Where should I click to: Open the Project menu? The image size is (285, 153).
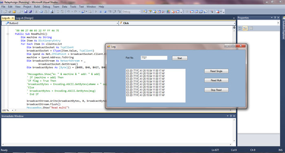(x=27, y=7)
